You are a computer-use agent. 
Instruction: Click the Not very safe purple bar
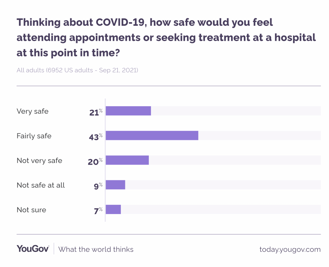(x=127, y=160)
